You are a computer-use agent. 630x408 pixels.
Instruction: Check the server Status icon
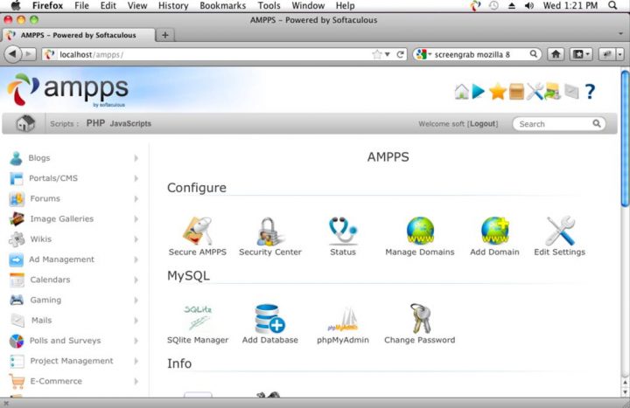[x=343, y=232]
